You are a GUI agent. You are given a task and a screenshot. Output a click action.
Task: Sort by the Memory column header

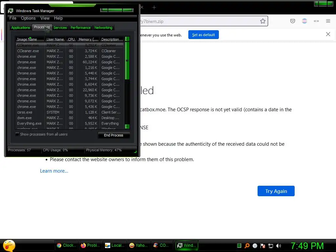[x=88, y=39]
